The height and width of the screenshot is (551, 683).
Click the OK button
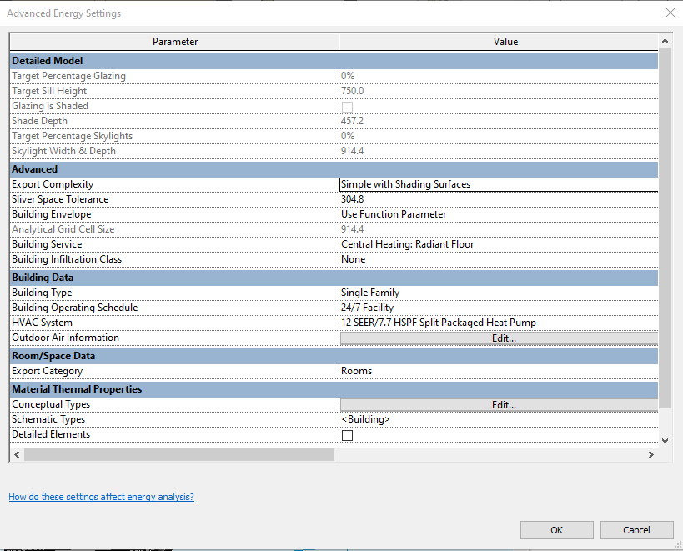pyautogui.click(x=556, y=530)
